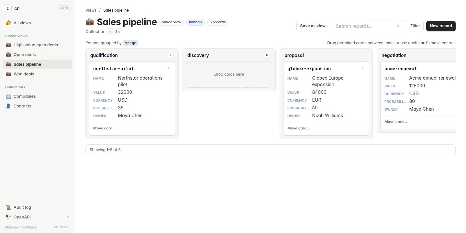Grab the globex-expansion card drag handle
This screenshot has width=466, height=233.
[363, 69]
